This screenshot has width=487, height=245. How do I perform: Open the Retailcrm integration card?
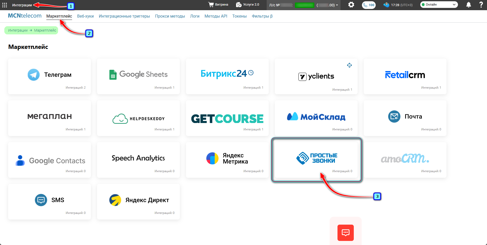pyautogui.click(x=405, y=76)
